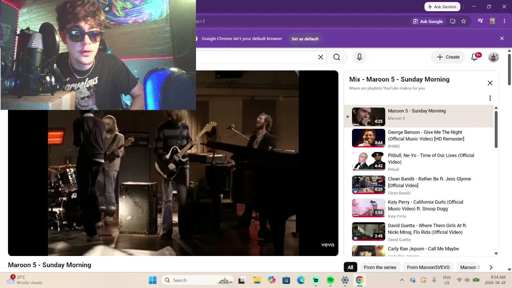Launch Copilot from the taskbar
Image resolution: width=512 pixels, height=288 pixels.
tap(272, 280)
